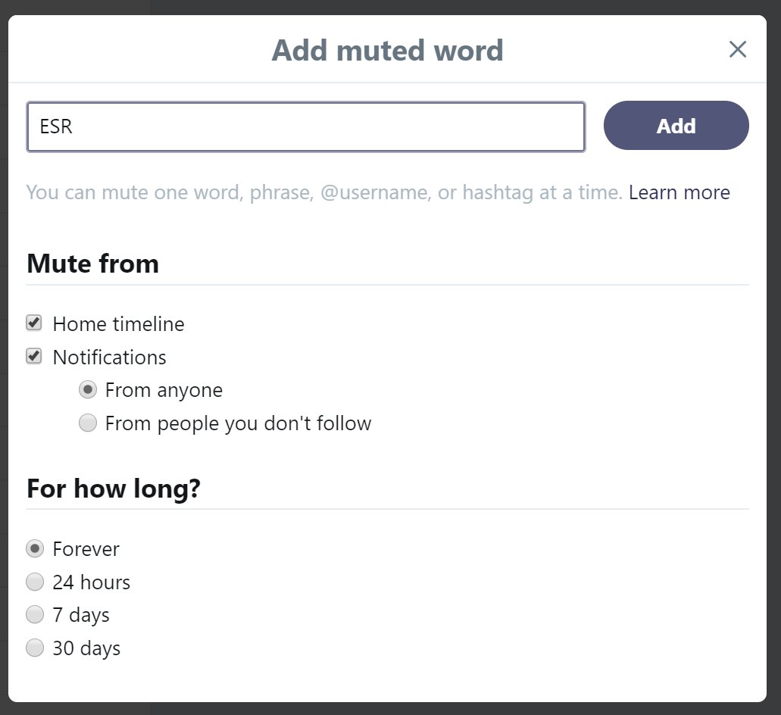Image resolution: width=781 pixels, height=715 pixels.
Task: Select the 30 days radio button
Action: click(35, 648)
